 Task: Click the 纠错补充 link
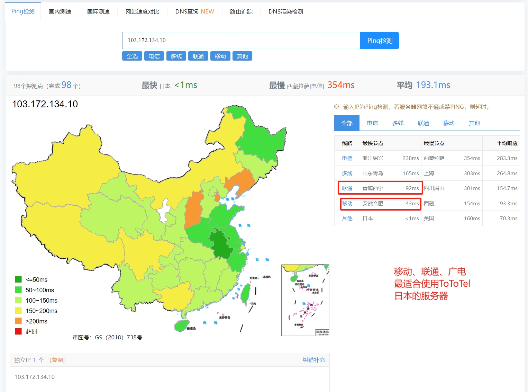coord(313,360)
